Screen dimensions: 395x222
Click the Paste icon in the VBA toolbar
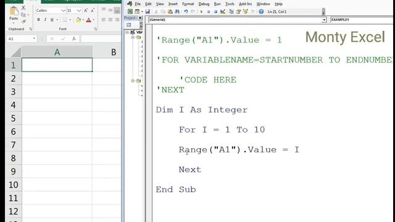[x=170, y=11]
